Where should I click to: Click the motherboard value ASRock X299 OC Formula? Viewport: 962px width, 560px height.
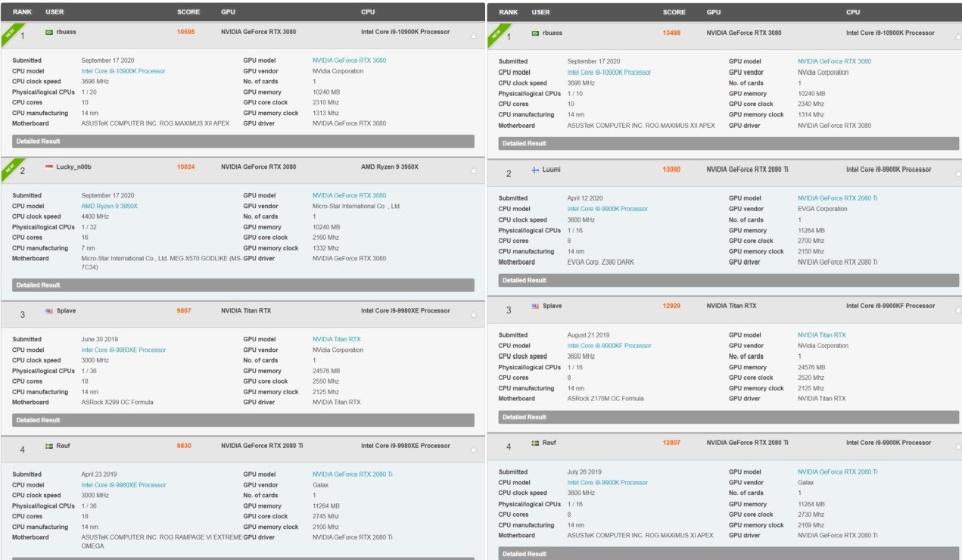117,403
